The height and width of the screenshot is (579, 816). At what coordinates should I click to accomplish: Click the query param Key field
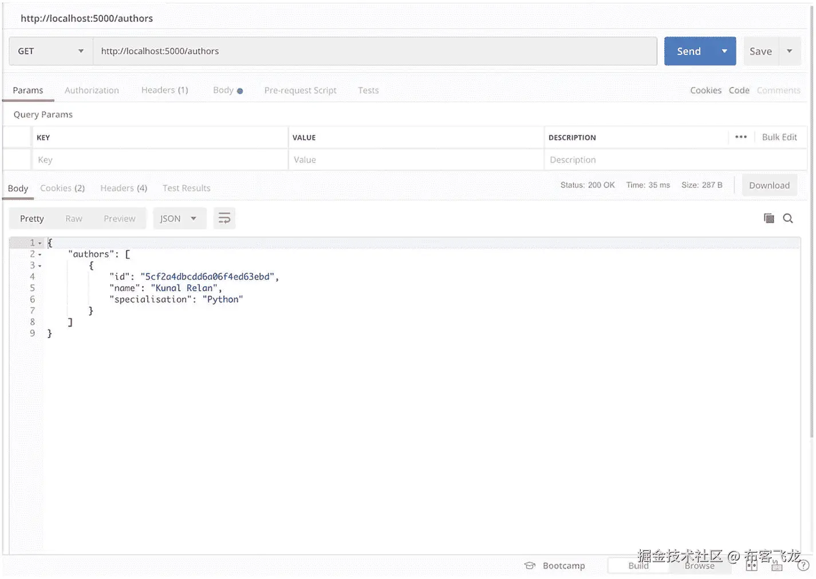[x=159, y=160]
